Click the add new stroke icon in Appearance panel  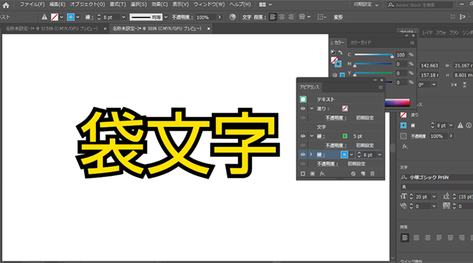coord(303,174)
